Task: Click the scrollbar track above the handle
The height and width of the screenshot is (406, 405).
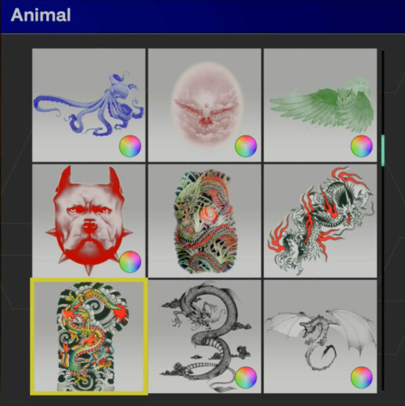Action: (x=383, y=93)
